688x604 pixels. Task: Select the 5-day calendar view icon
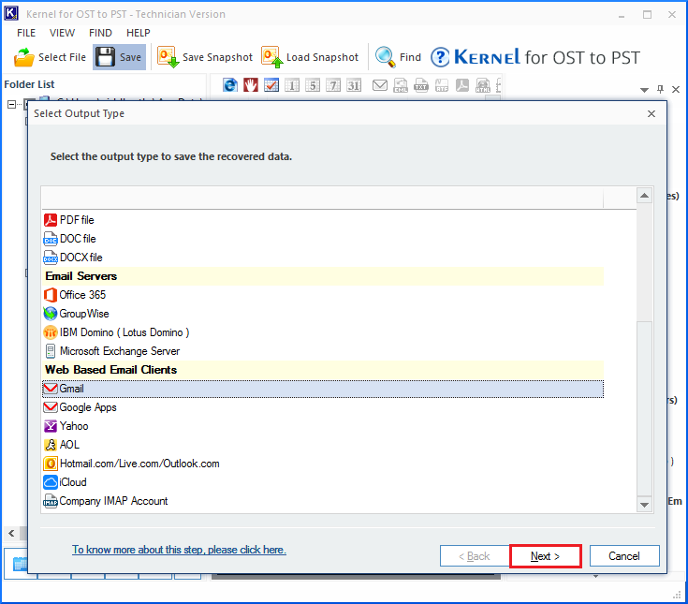point(313,84)
